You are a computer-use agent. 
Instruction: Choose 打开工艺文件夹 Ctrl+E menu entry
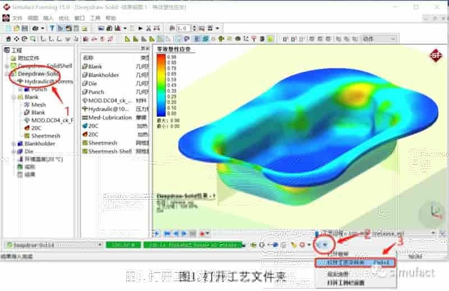click(355, 262)
